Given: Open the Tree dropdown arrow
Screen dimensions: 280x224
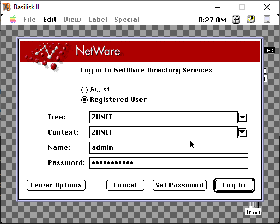Looking at the screenshot, I should pyautogui.click(x=242, y=117).
